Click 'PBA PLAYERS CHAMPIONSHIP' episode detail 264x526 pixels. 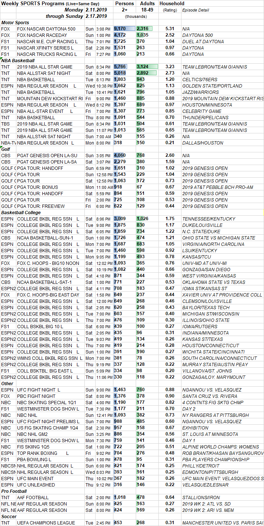216,459
